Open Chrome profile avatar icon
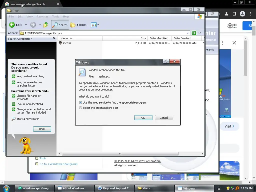This screenshot has width=256, height=192. (242, 14)
